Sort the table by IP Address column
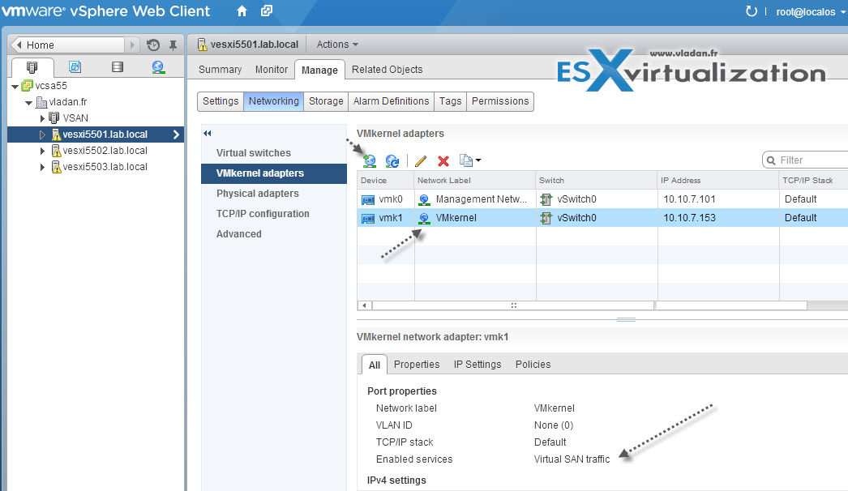Screen dimensions: 848x491 point(718,181)
